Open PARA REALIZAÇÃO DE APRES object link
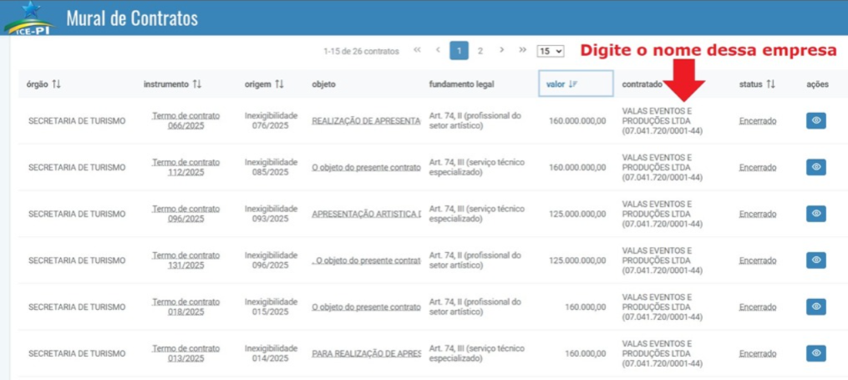 coord(366,353)
